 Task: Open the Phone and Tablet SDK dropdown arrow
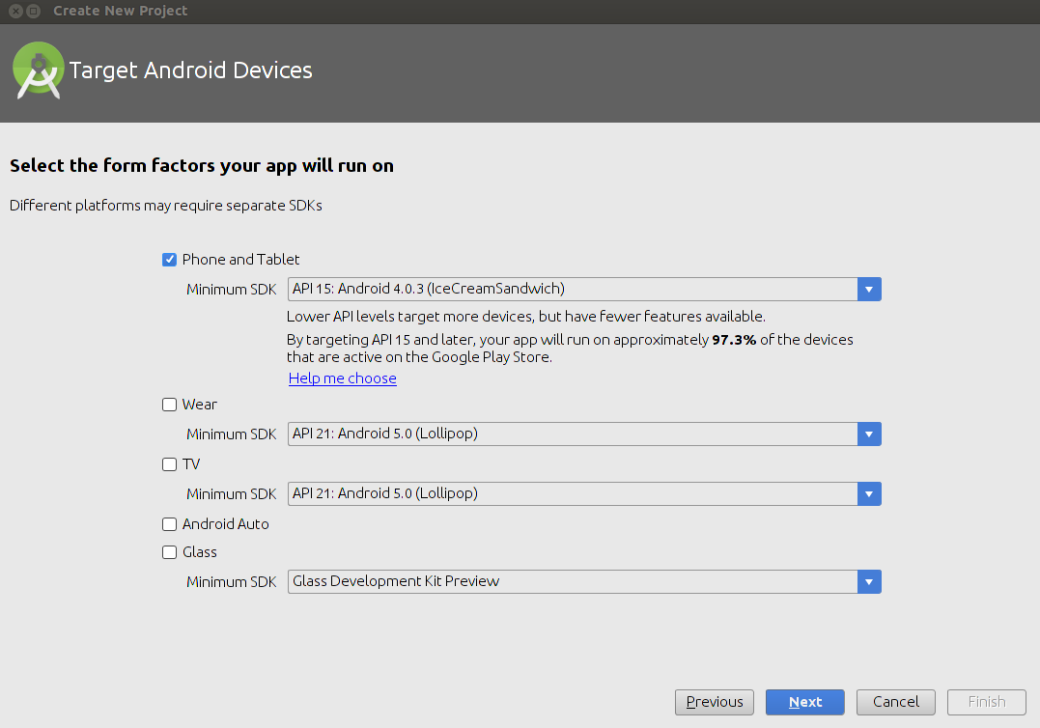(869, 289)
